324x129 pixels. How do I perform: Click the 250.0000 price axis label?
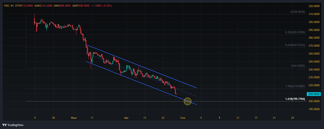(314, 62)
